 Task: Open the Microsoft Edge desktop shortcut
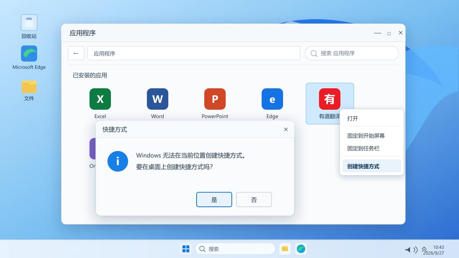coord(29,54)
